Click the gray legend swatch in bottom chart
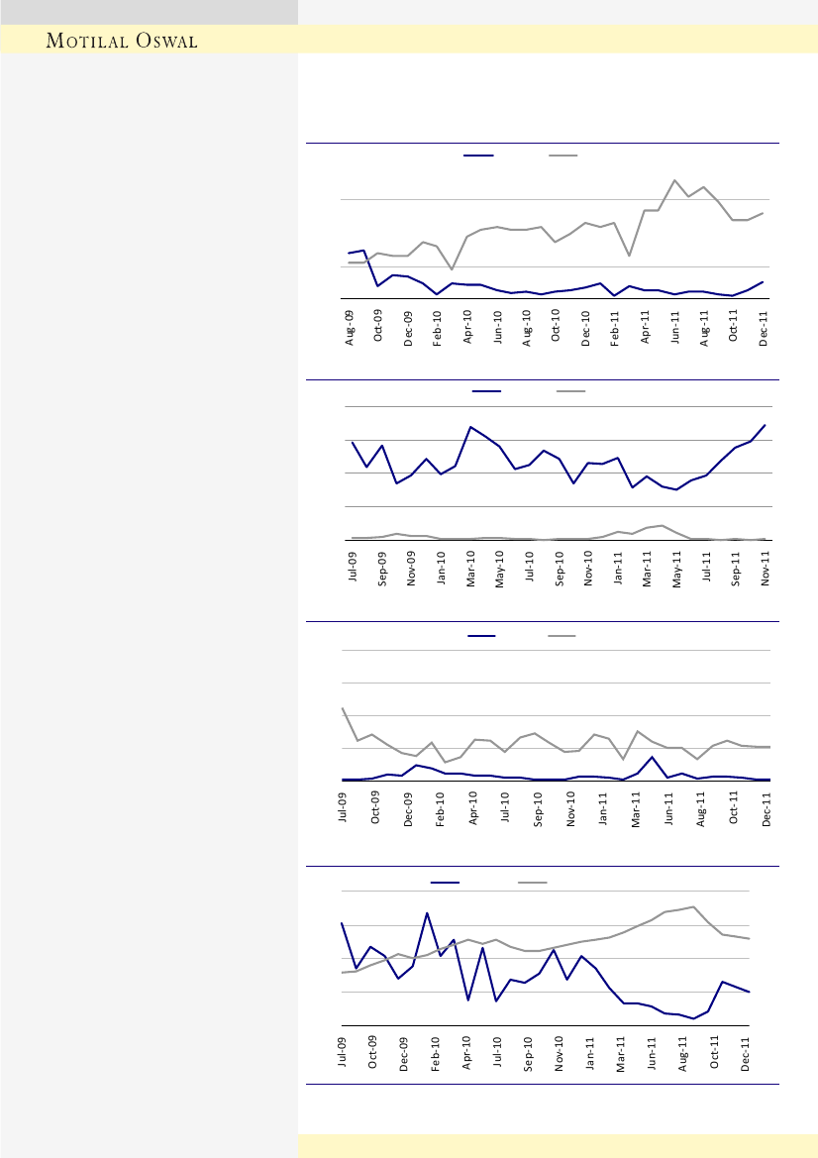 pos(533,881)
